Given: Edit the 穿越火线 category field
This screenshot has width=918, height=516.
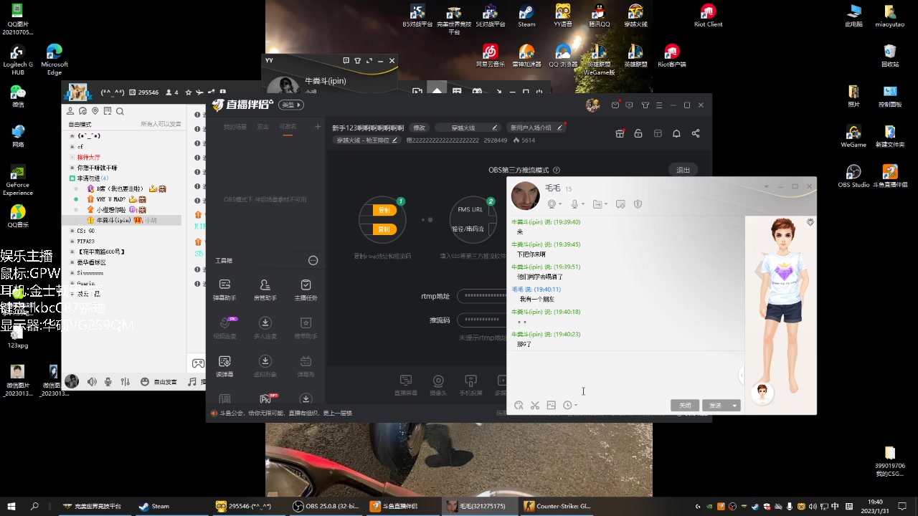Looking at the screenshot, I should tap(468, 128).
